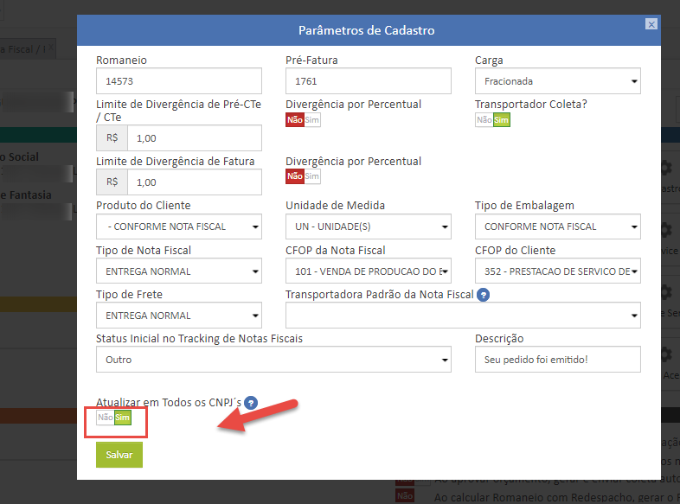Click the Descrição text field
Image resolution: width=680 pixels, height=504 pixels.
pyautogui.click(x=557, y=359)
